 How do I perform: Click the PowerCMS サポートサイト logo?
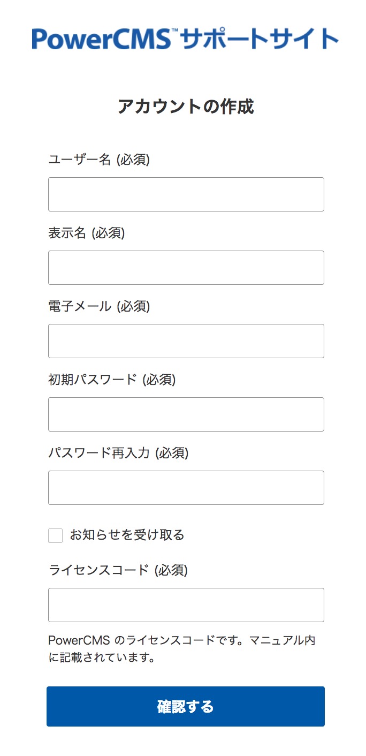(185, 39)
